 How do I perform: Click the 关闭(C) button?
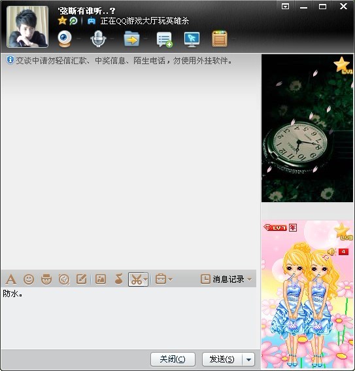[x=173, y=359]
